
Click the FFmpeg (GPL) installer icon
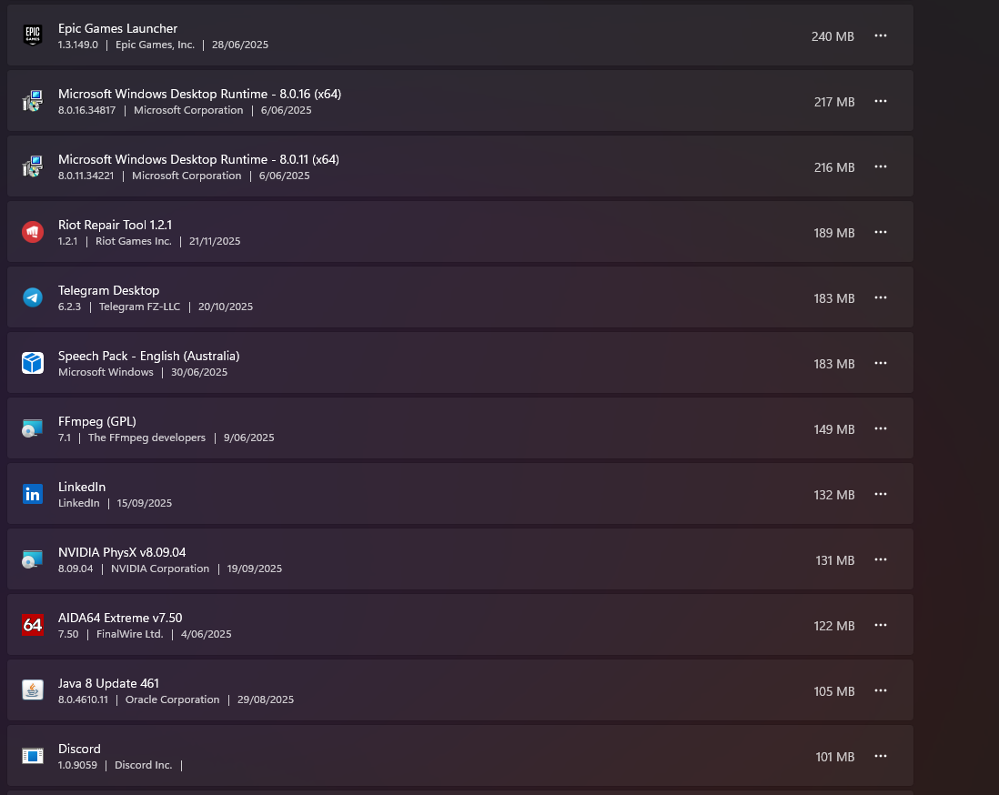pyautogui.click(x=33, y=428)
